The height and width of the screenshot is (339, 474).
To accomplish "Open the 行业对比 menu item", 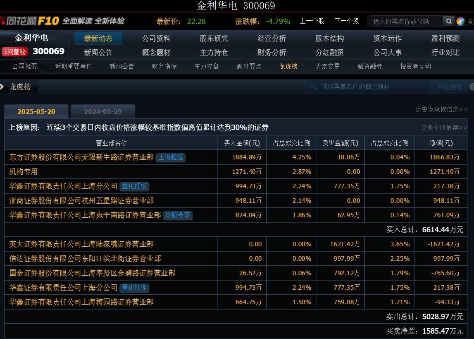I will pos(445,53).
